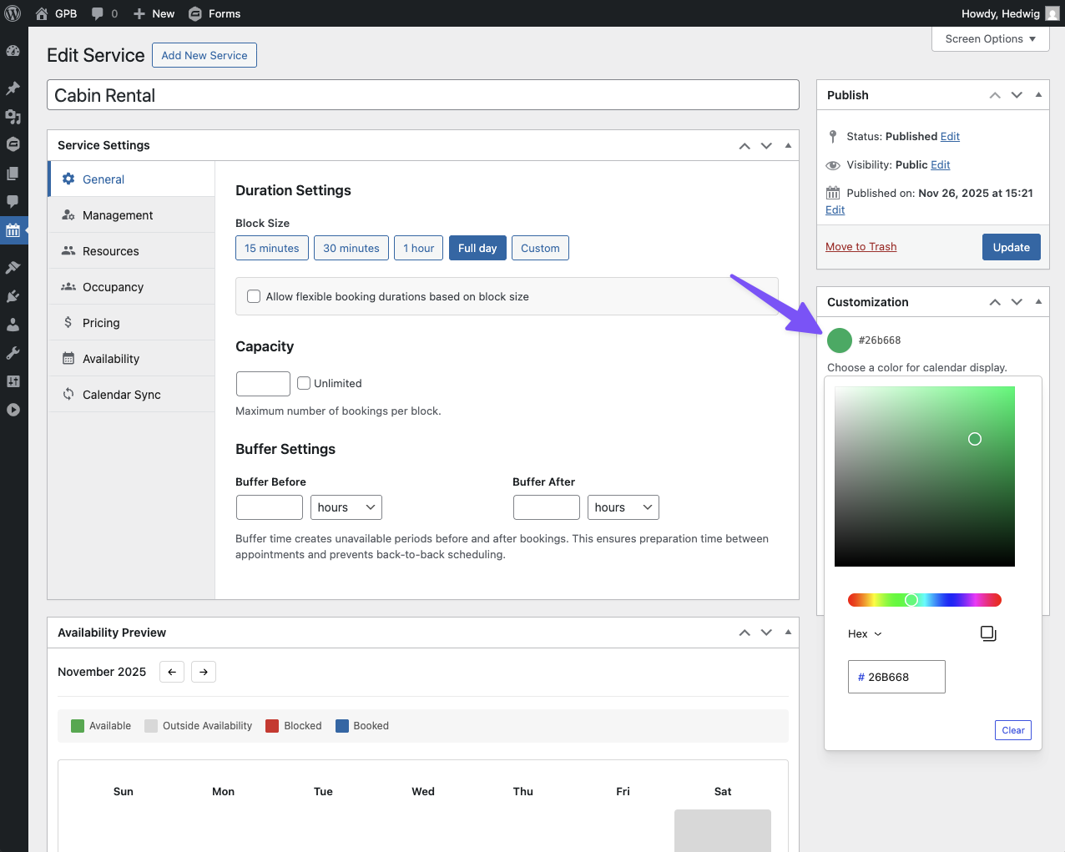The height and width of the screenshot is (852, 1065).
Task: Go to next month in Availability Preview
Action: (x=204, y=672)
